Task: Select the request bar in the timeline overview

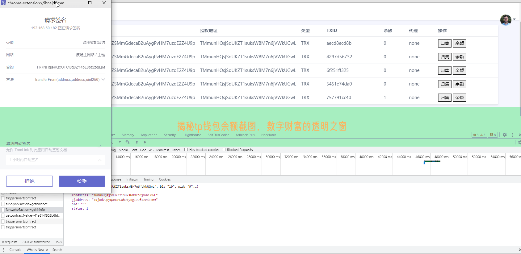Action: 432,162
